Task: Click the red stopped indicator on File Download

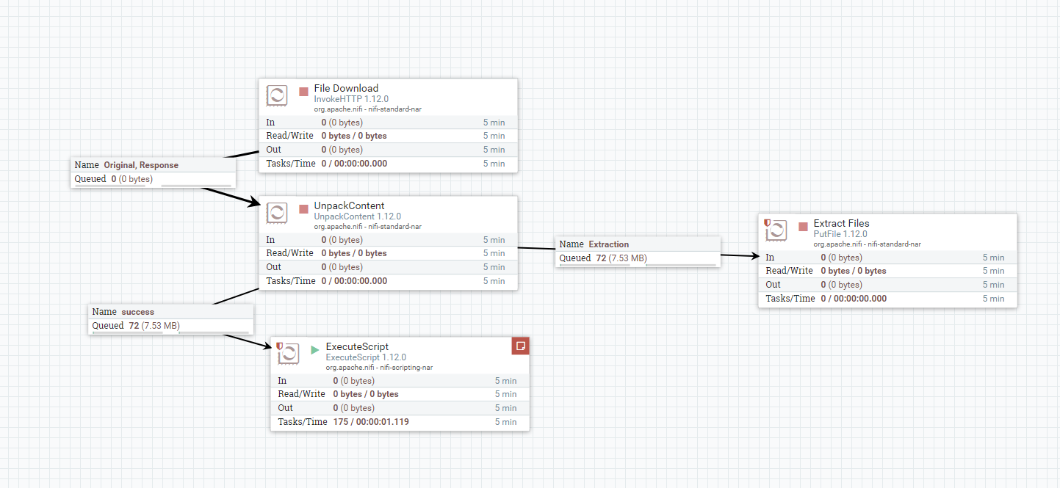Action: coord(303,92)
